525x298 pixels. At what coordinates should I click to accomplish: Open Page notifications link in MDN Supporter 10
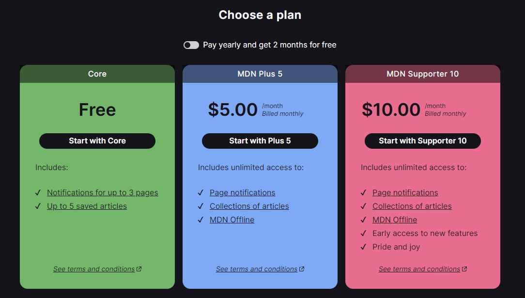tap(405, 193)
